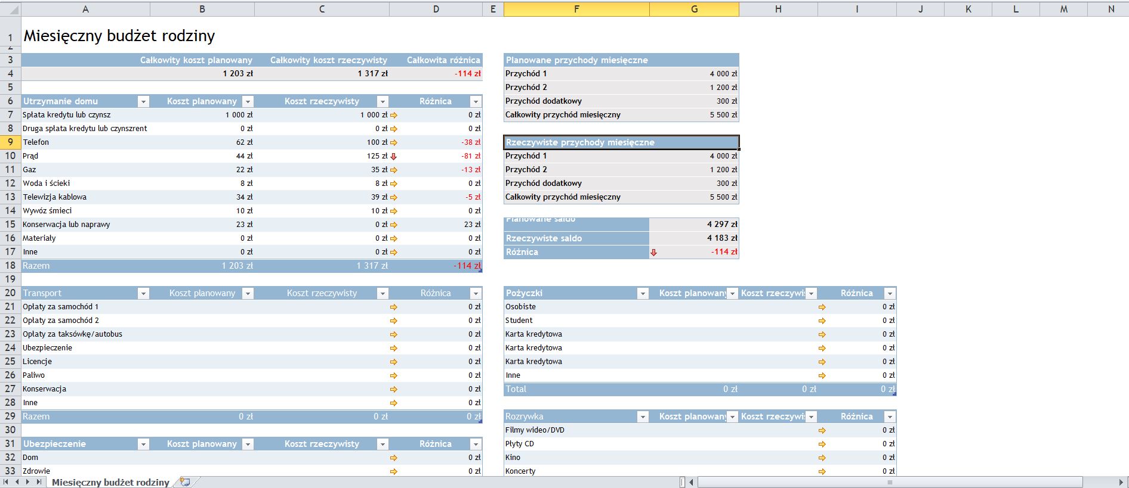Click the tab split handle beside scrollbar

click(x=683, y=481)
